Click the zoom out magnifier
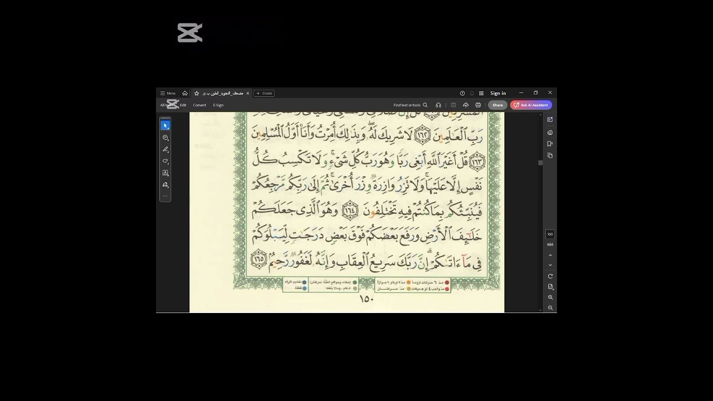Image resolution: width=713 pixels, height=401 pixels. [550, 308]
